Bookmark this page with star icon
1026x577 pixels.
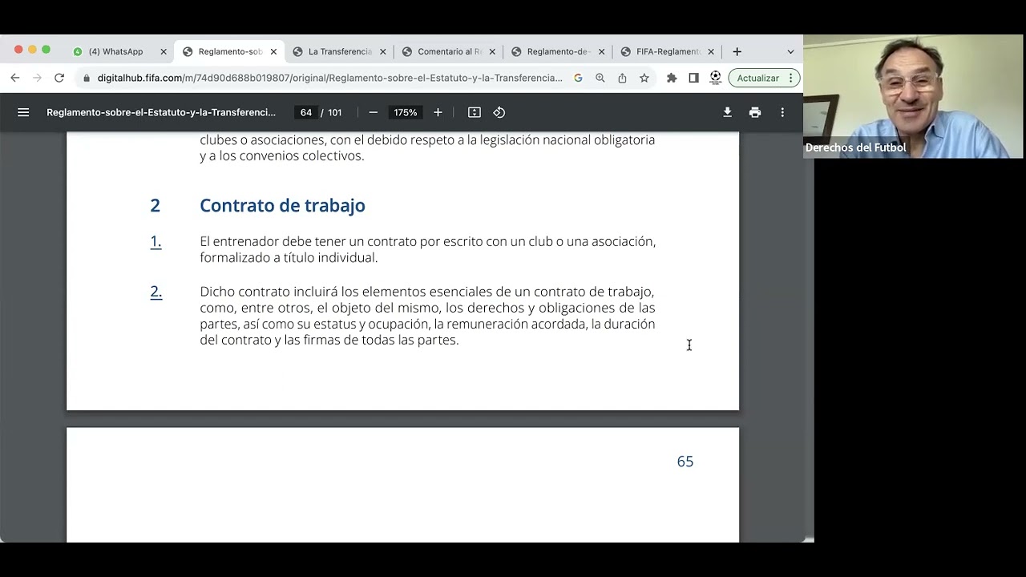(x=644, y=78)
